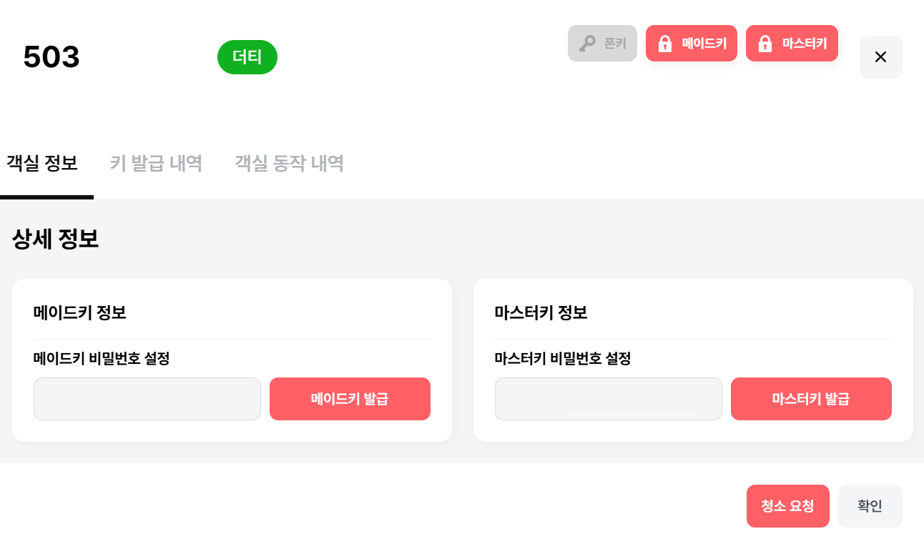The height and width of the screenshot is (544, 924).
Task: Click the lock icon on top 메이드키 button
Action: pyautogui.click(x=665, y=44)
